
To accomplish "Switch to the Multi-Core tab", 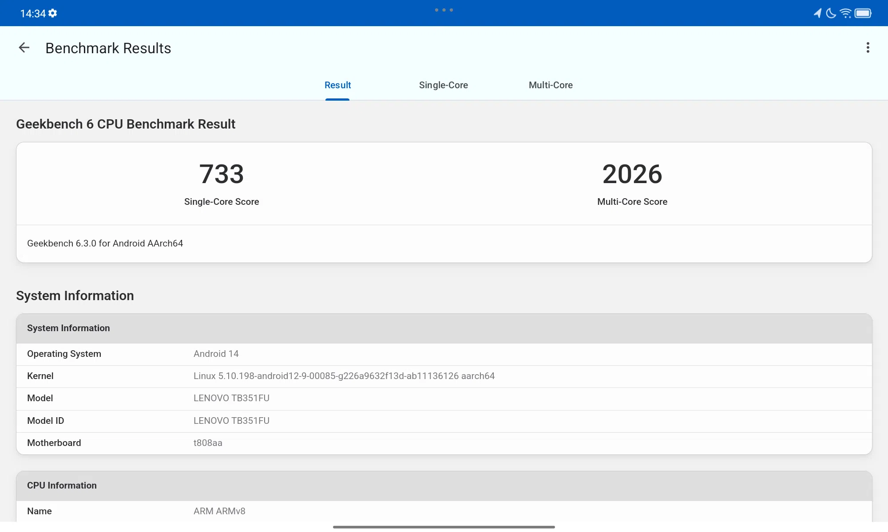I will 550,85.
